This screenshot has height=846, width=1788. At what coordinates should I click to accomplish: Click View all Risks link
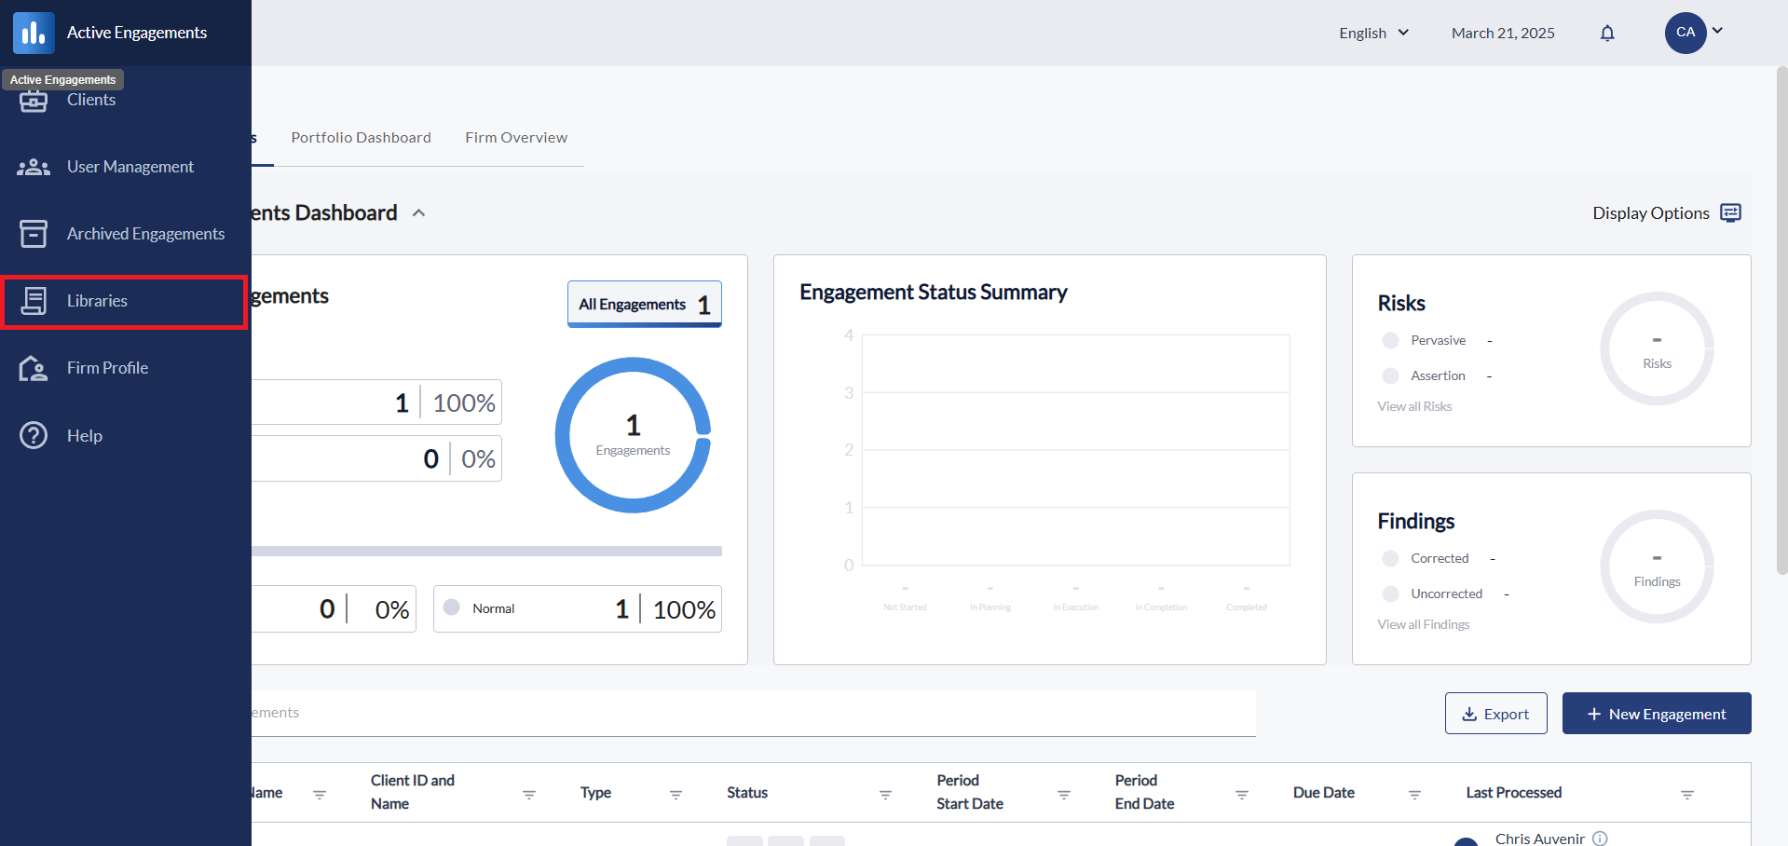pos(1414,406)
